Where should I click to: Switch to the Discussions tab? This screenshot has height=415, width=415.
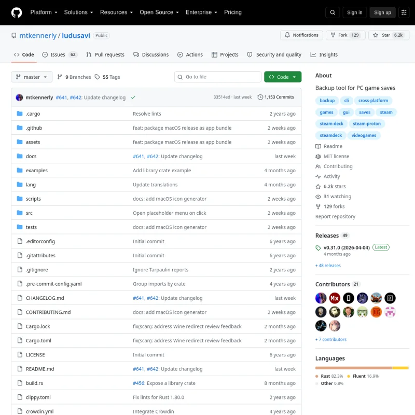pos(151,55)
